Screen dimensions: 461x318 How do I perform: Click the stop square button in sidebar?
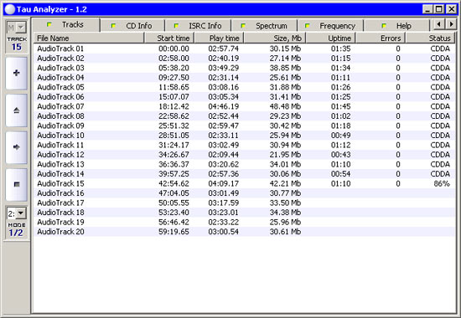[17, 184]
